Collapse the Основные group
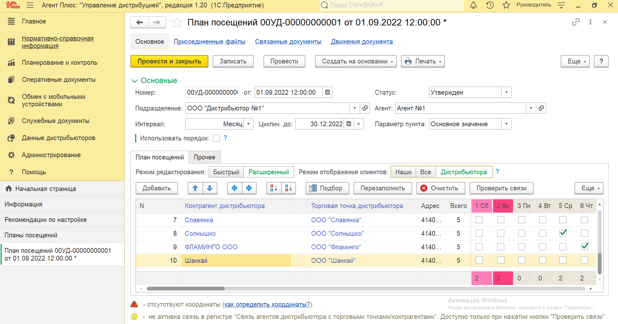This screenshot has width=618, height=324. coord(135,81)
